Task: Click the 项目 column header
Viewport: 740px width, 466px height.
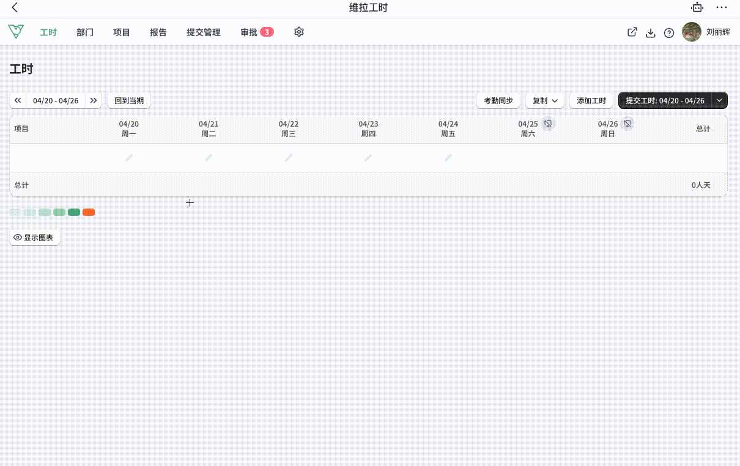Action: tap(21, 129)
